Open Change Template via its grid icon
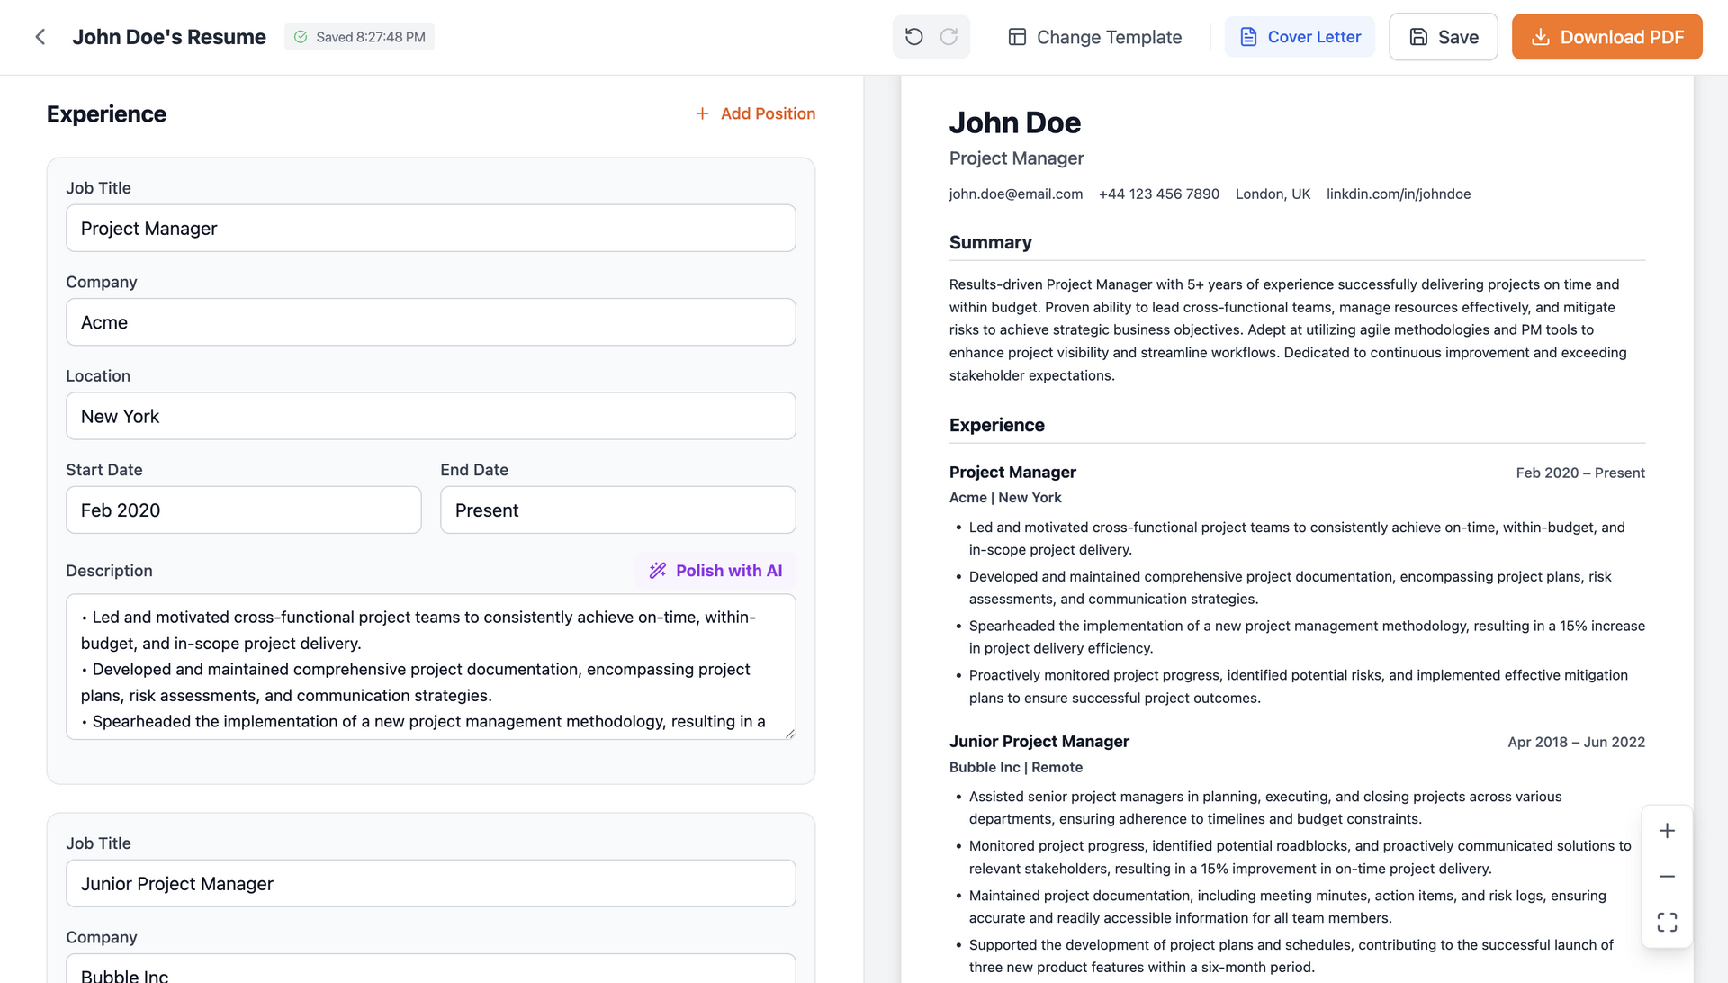 [1018, 36]
